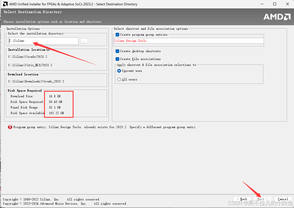Select the Vitis_HLS/2023.2 installation location text

point(30,65)
